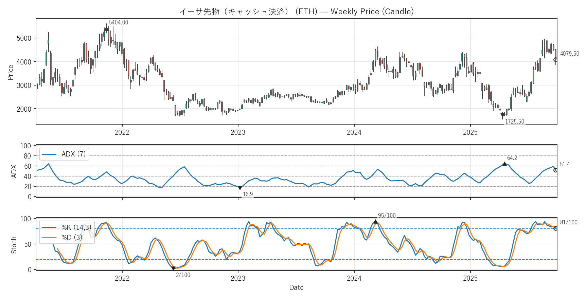
Task: Click the Date x-axis label
Action: [296, 287]
